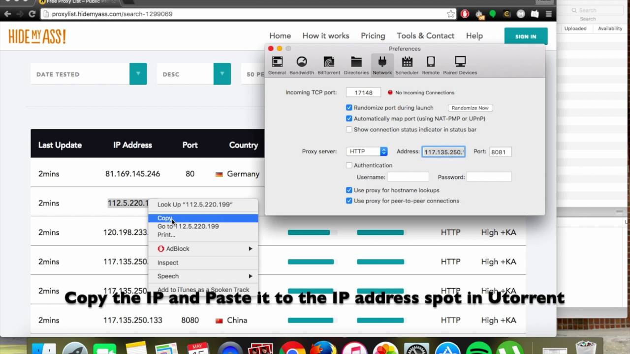The height and width of the screenshot is (354, 630).
Task: Click the Availability column header in uTorrent
Action: 610,29
